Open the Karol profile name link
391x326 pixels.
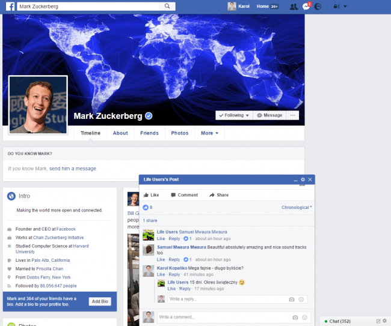(x=244, y=7)
